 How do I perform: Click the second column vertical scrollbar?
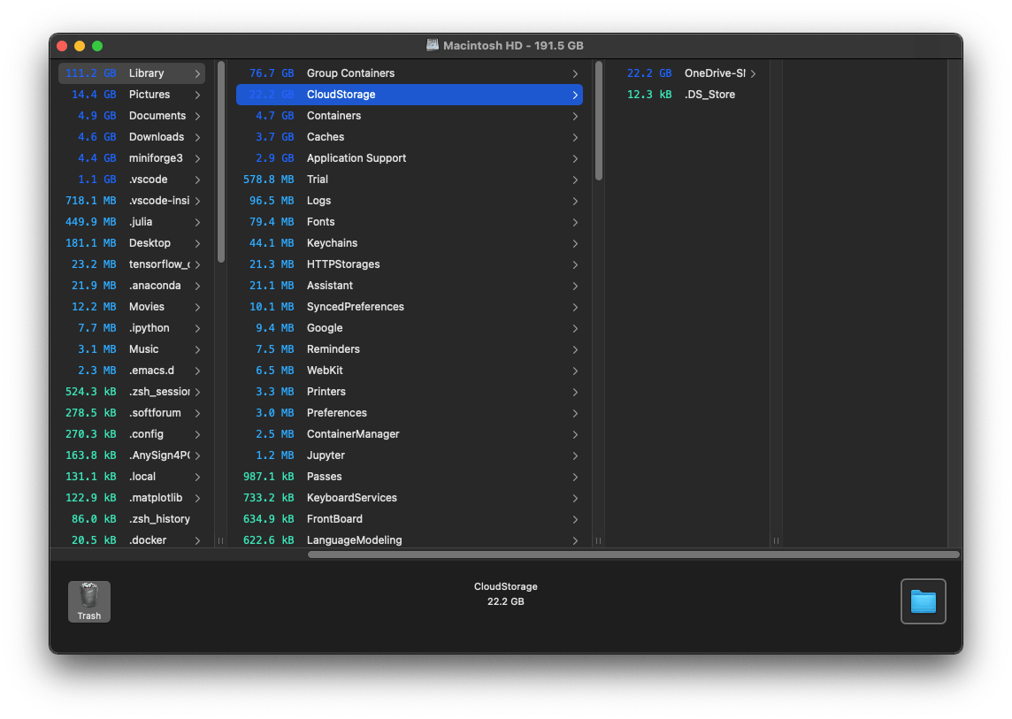[599, 120]
